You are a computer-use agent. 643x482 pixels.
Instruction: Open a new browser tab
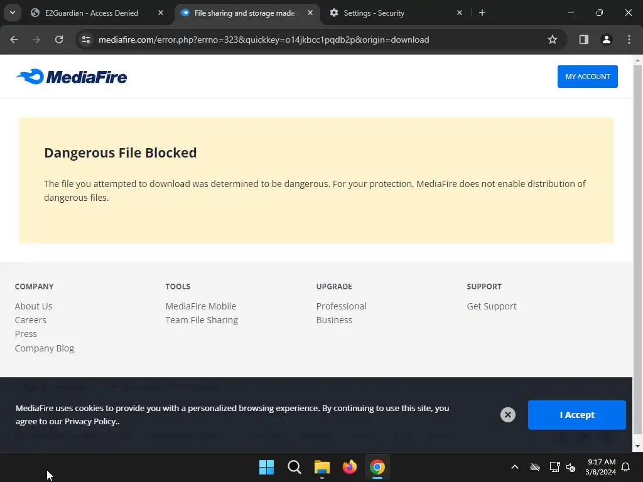point(482,13)
